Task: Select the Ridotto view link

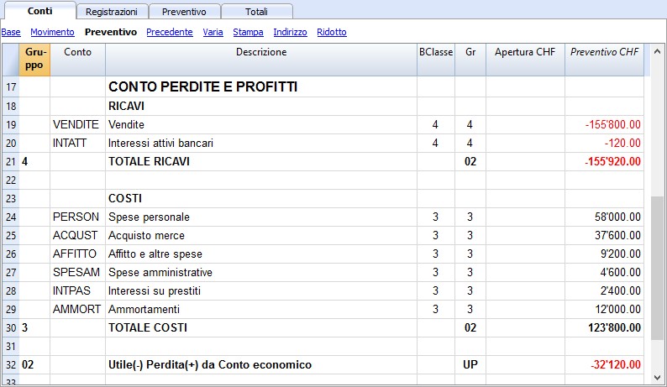Action: pos(332,32)
